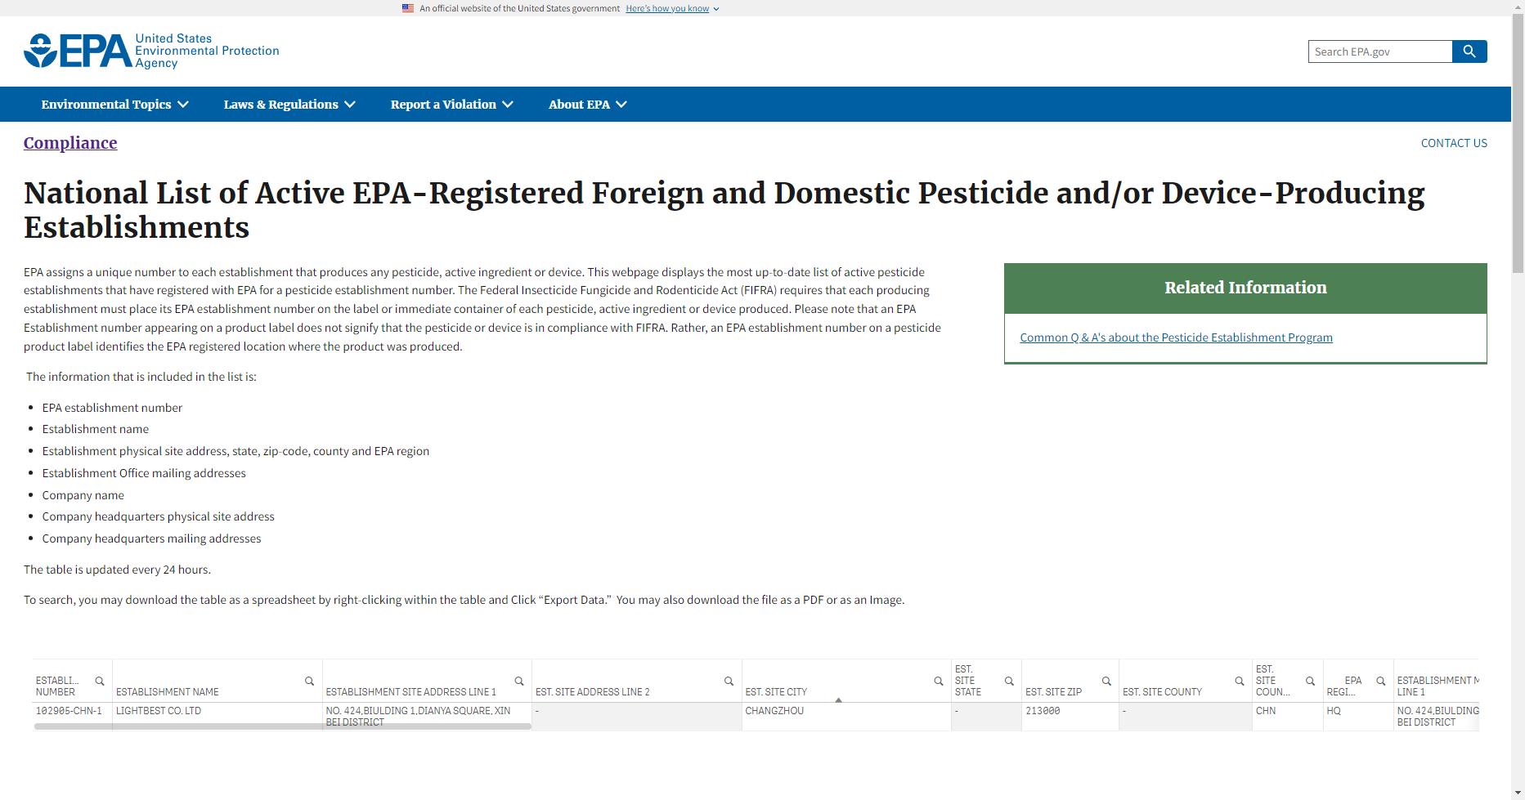Expand "Here's how you know" banner
The image size is (1525, 800).
672,8
